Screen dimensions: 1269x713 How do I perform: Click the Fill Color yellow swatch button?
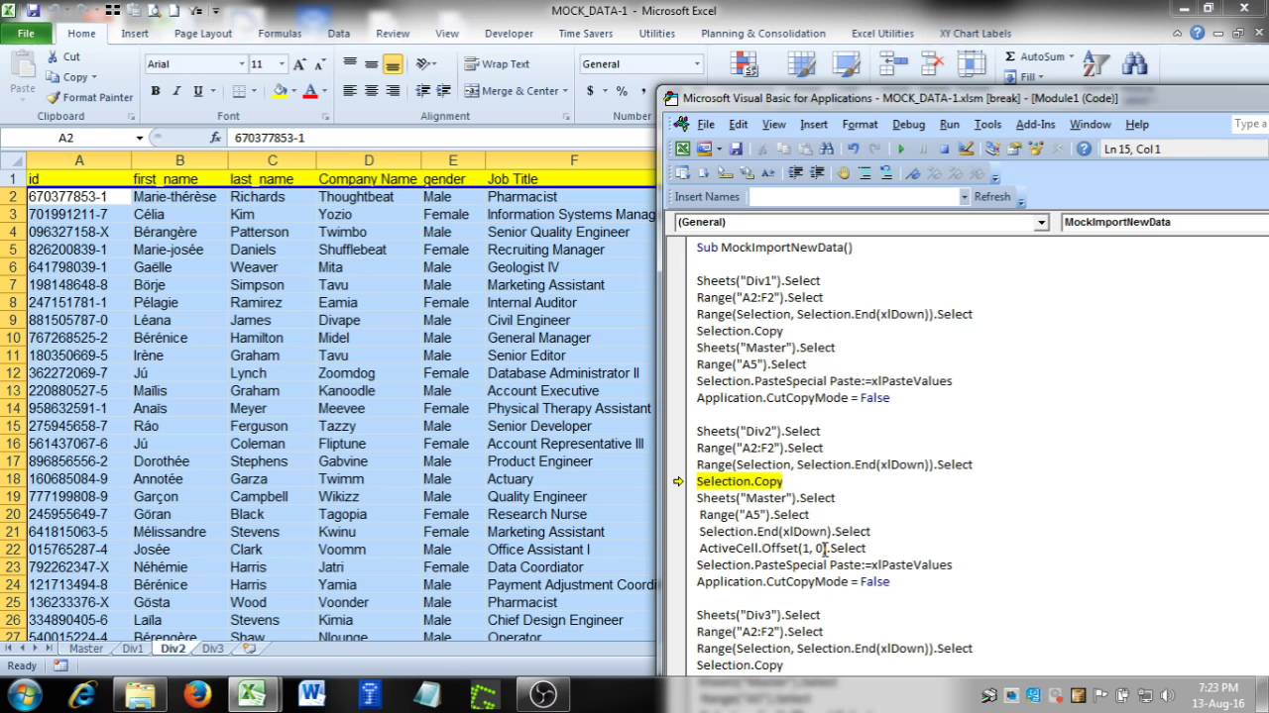point(280,90)
